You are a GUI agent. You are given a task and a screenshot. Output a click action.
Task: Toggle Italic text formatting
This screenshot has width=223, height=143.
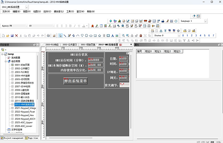click(75, 26)
